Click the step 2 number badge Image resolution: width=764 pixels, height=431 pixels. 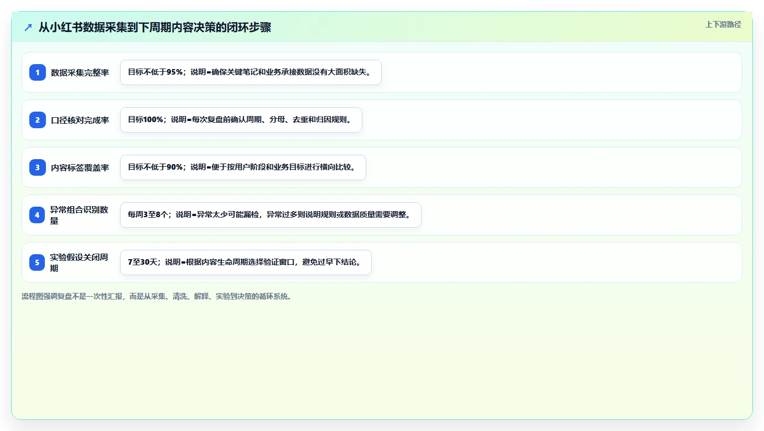coord(38,120)
